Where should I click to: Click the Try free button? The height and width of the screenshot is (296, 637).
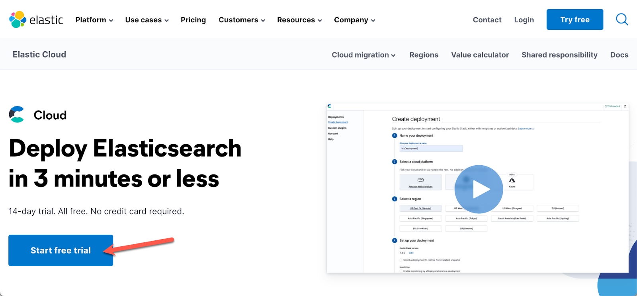pos(575,19)
